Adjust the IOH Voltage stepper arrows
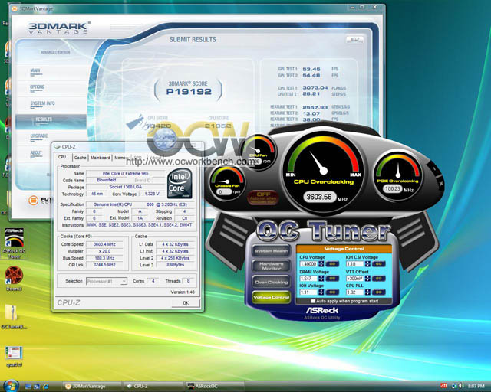The height and width of the screenshot is (392, 491). click(321, 292)
